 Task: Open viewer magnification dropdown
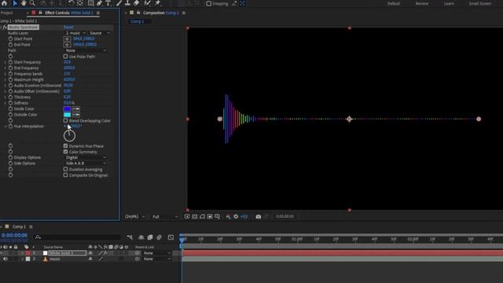coord(134,217)
